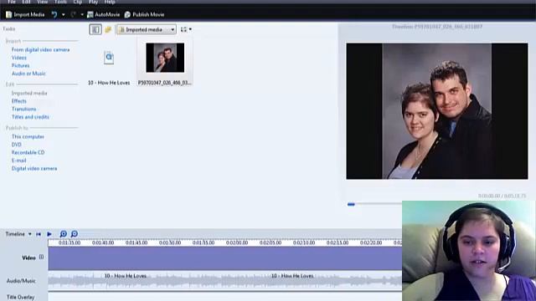Open the File menu
This screenshot has width=536, height=301.
(11, 2)
